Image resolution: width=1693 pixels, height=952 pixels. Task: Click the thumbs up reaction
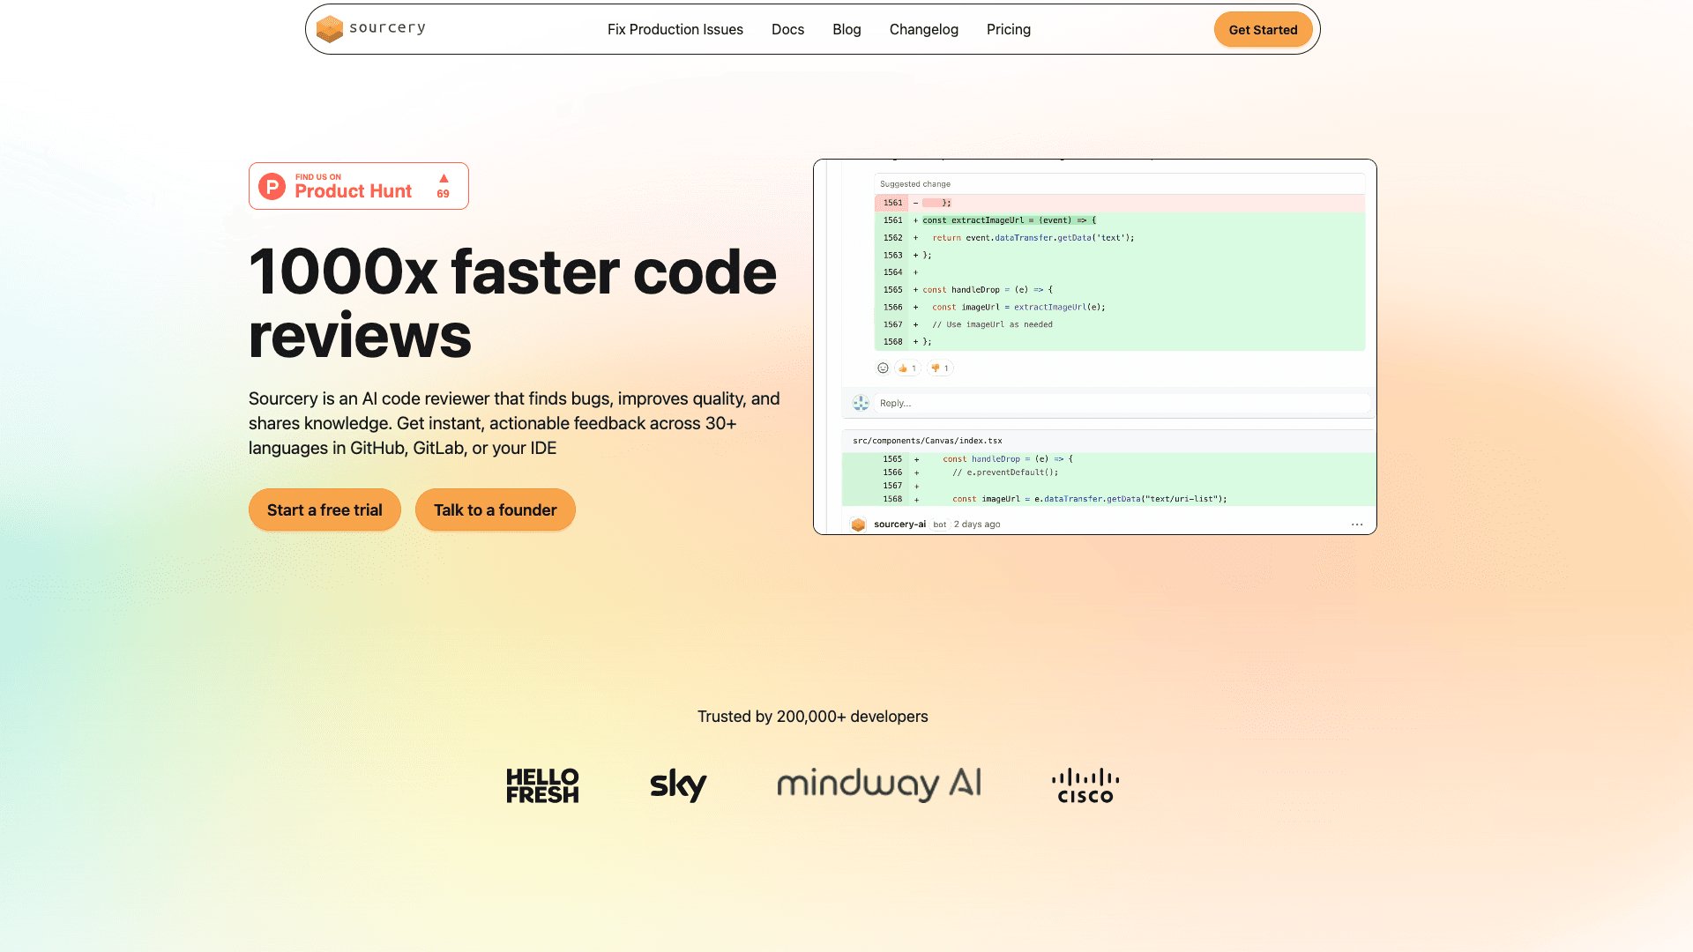coord(907,368)
